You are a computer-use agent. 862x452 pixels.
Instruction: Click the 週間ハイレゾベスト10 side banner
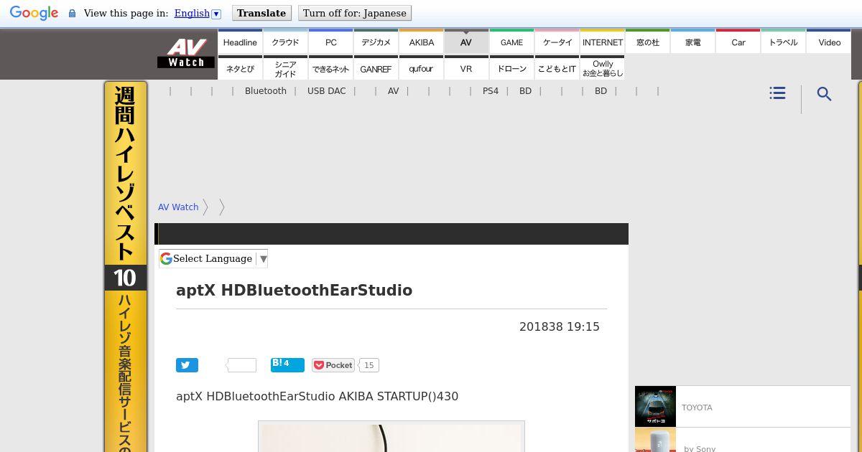click(126, 266)
